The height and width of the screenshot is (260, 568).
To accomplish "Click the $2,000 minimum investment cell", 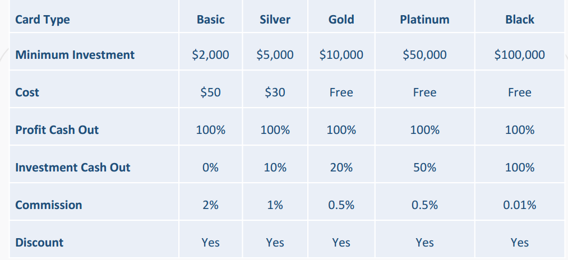I will coord(211,55).
